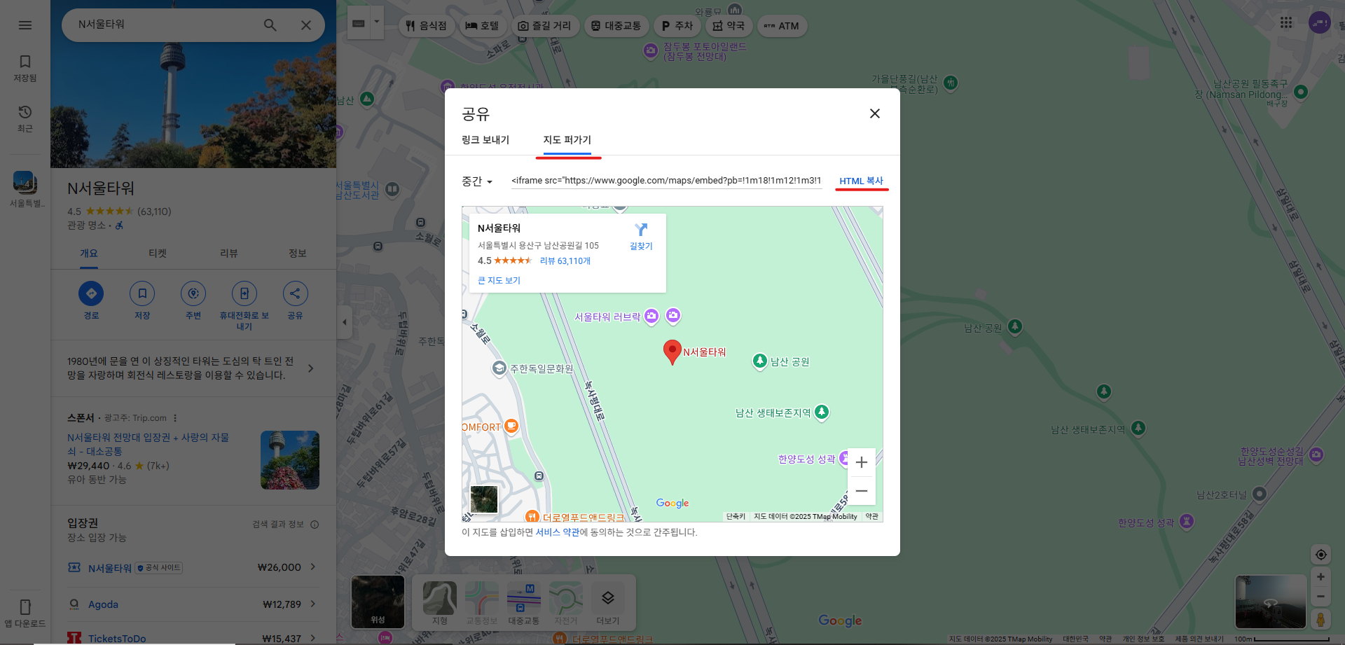Click the HTML 복사 button
Image resolution: width=1345 pixels, height=645 pixels.
[x=861, y=181]
